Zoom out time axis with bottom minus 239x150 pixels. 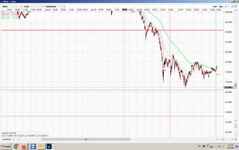[x=221, y=139]
